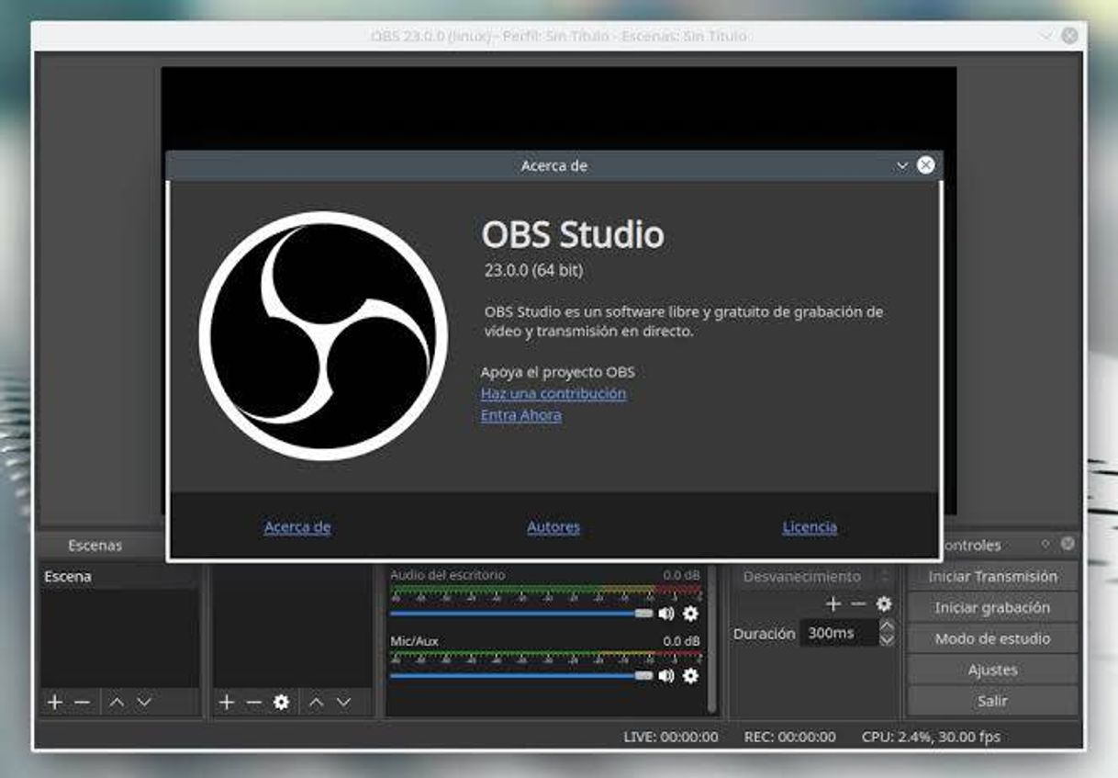Open Audio del escritorio mixer settings gear
The height and width of the screenshot is (778, 1118).
pyautogui.click(x=691, y=612)
